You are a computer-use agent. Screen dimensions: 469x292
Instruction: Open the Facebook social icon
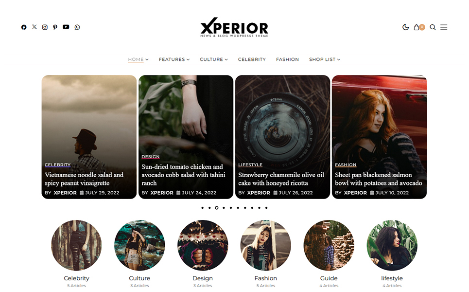pos(24,27)
